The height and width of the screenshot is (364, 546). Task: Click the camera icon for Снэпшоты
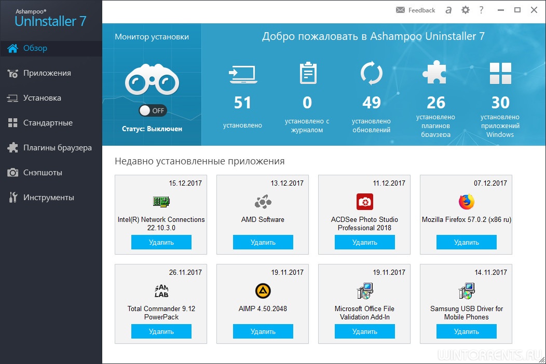pyautogui.click(x=12, y=173)
